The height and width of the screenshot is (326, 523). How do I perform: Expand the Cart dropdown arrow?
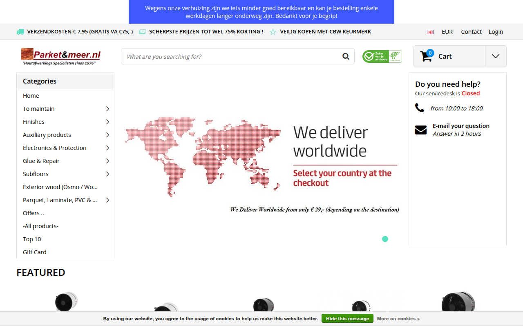coord(496,56)
